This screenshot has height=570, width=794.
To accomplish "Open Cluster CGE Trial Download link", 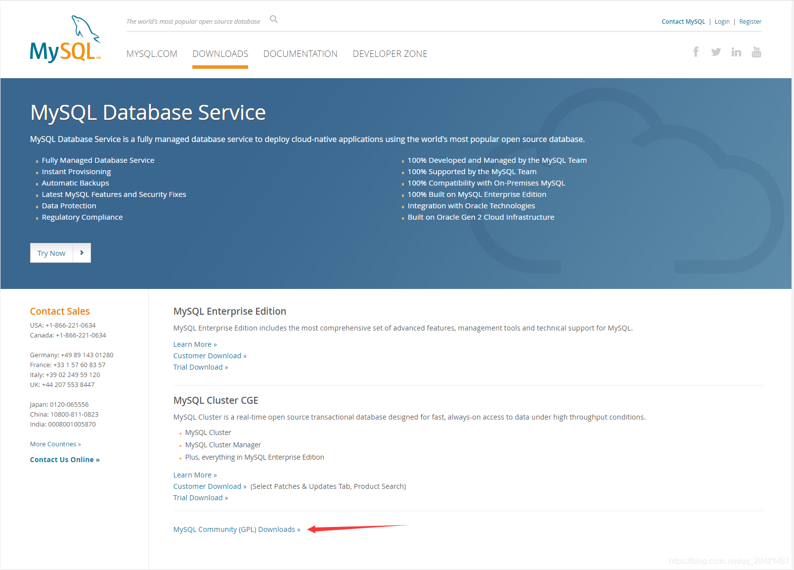I will (201, 498).
